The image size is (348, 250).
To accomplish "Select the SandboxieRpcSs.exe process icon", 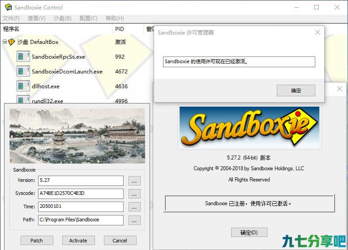I will point(23,56).
